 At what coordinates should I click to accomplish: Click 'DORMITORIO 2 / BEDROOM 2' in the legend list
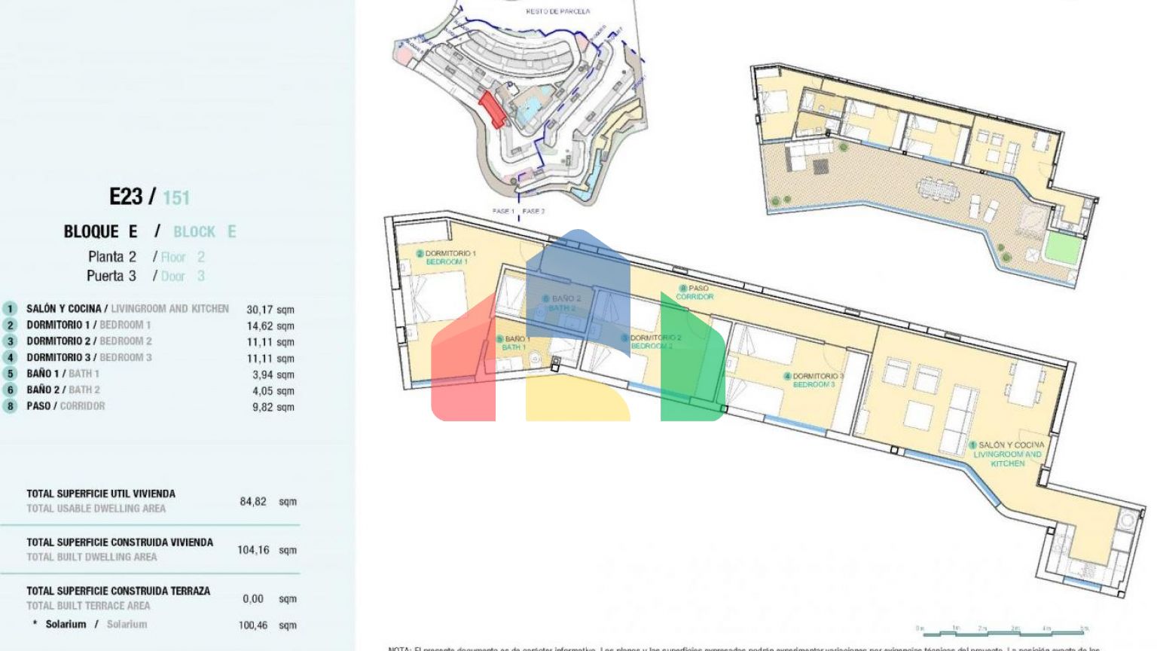89,341
